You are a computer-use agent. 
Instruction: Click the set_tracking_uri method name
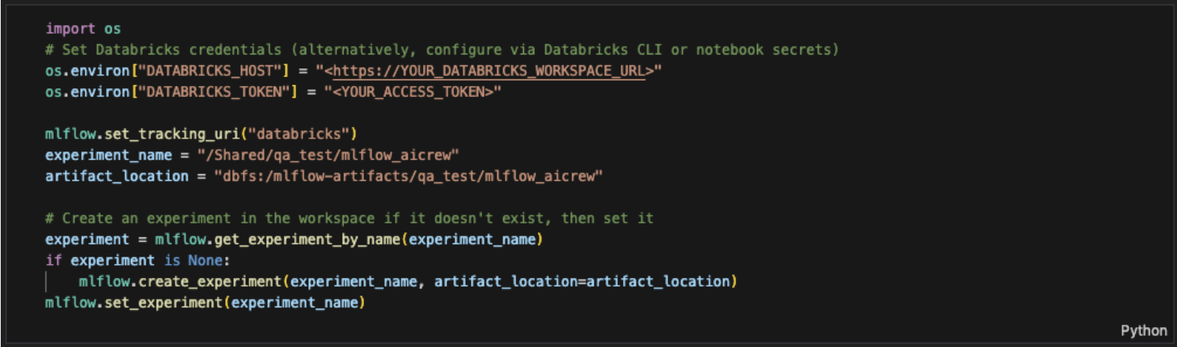pyautogui.click(x=172, y=134)
